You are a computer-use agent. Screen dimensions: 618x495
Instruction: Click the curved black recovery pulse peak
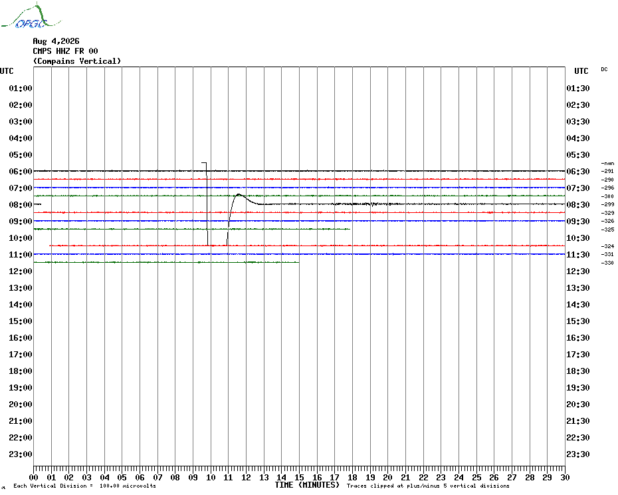(x=239, y=194)
